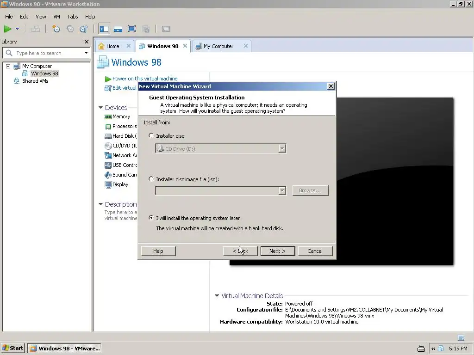Image resolution: width=474 pixels, height=355 pixels.
Task: Open the Tabs menu
Action: (73, 17)
